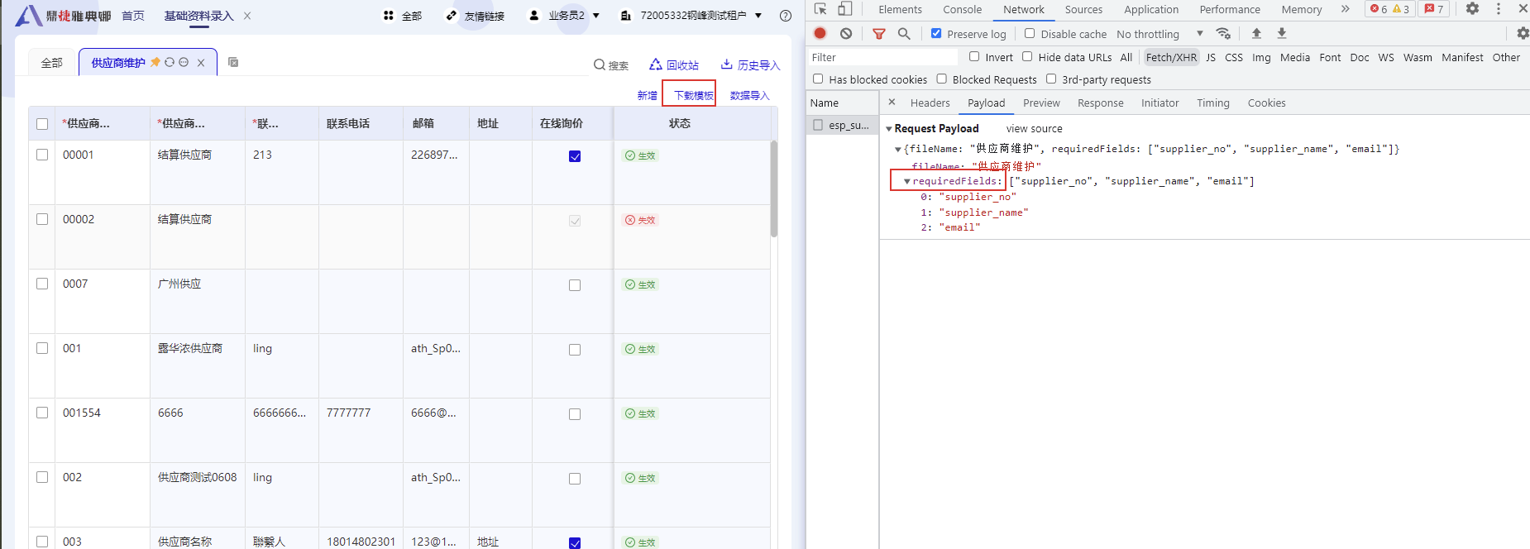Open the 回收站 recycle icon
The image size is (1530, 549).
pos(656,64)
